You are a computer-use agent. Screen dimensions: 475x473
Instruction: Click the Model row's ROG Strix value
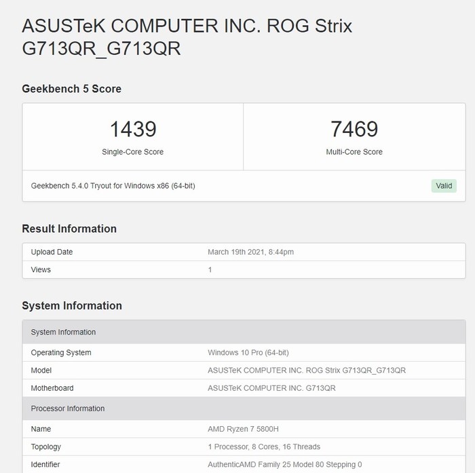[x=307, y=371]
